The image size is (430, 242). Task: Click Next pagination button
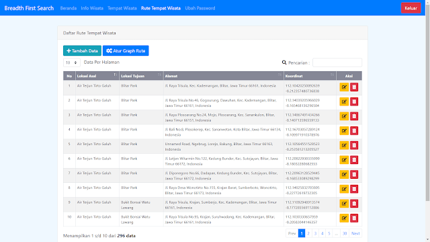point(355,233)
